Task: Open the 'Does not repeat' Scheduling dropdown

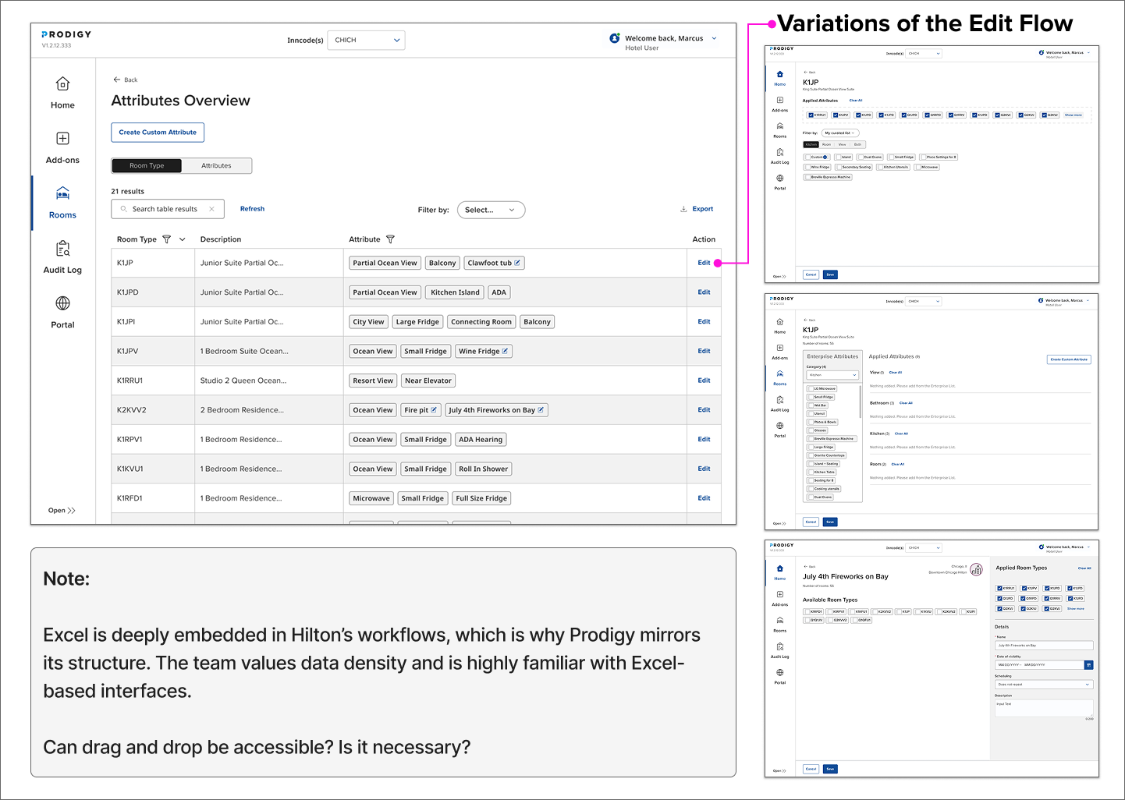Action: [x=1043, y=685]
